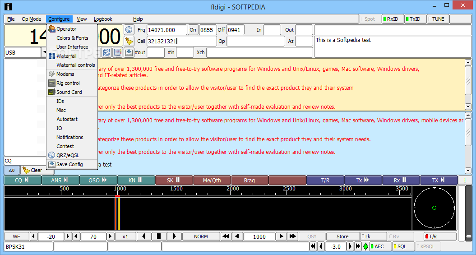Increase the 1000 cursor frequency one step

coord(282,236)
